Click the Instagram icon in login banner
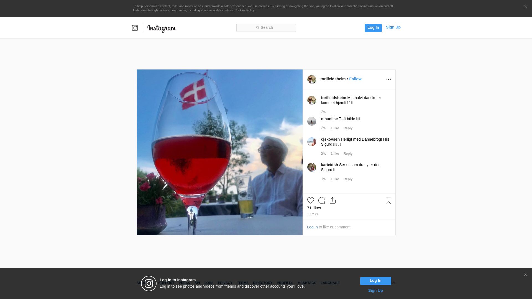The image size is (532, 299). (x=149, y=283)
